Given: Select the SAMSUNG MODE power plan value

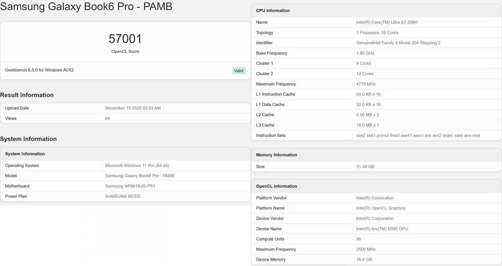Looking at the screenshot, I should 123,196.
